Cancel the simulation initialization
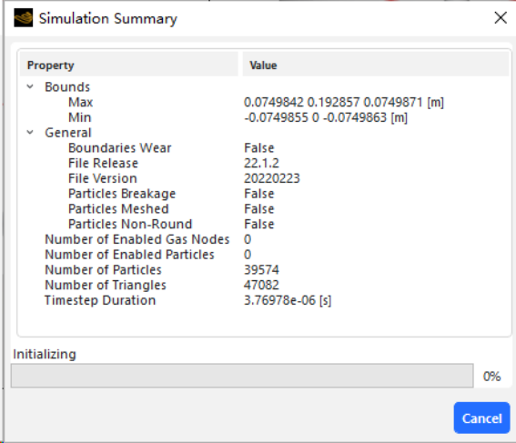516x443 pixels. [x=481, y=418]
